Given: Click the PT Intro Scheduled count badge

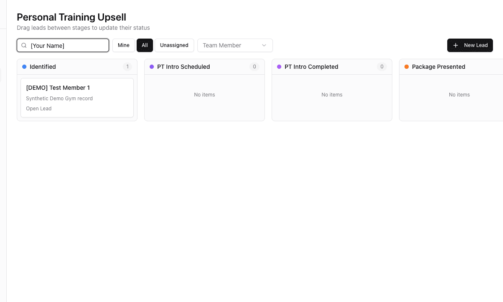Looking at the screenshot, I should click(254, 67).
